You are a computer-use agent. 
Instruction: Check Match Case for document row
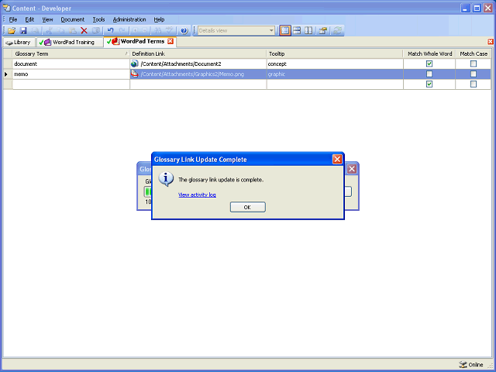click(474, 64)
